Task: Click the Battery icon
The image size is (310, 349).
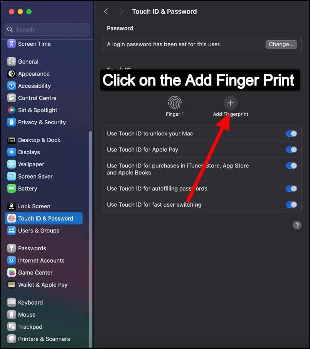Action: tap(12, 189)
